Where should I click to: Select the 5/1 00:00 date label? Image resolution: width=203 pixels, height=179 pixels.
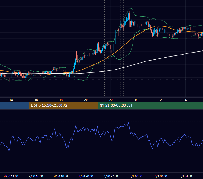(x=136, y=176)
